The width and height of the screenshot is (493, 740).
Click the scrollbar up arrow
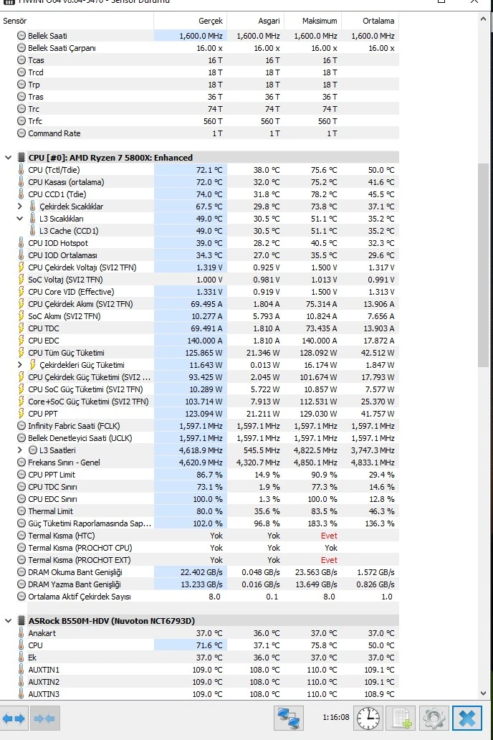(483, 19)
